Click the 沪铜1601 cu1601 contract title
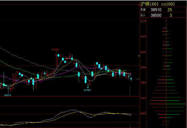187x128 pixels. point(158,4)
